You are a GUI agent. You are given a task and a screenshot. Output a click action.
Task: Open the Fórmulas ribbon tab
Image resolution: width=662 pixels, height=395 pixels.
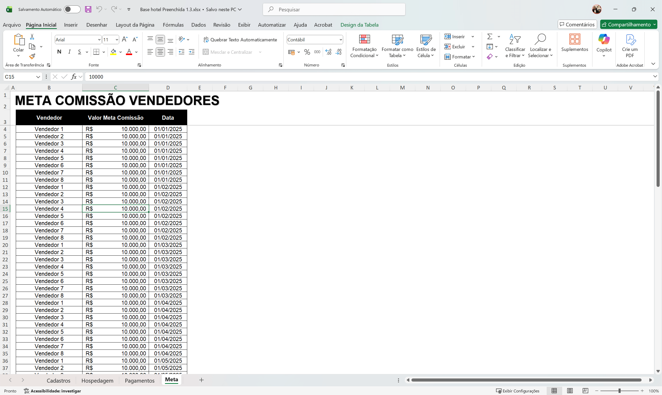click(x=173, y=25)
